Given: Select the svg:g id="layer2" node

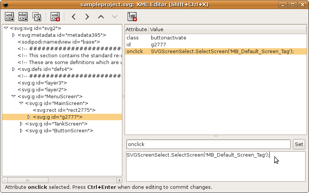Looking at the screenshot, I should click(42, 89).
